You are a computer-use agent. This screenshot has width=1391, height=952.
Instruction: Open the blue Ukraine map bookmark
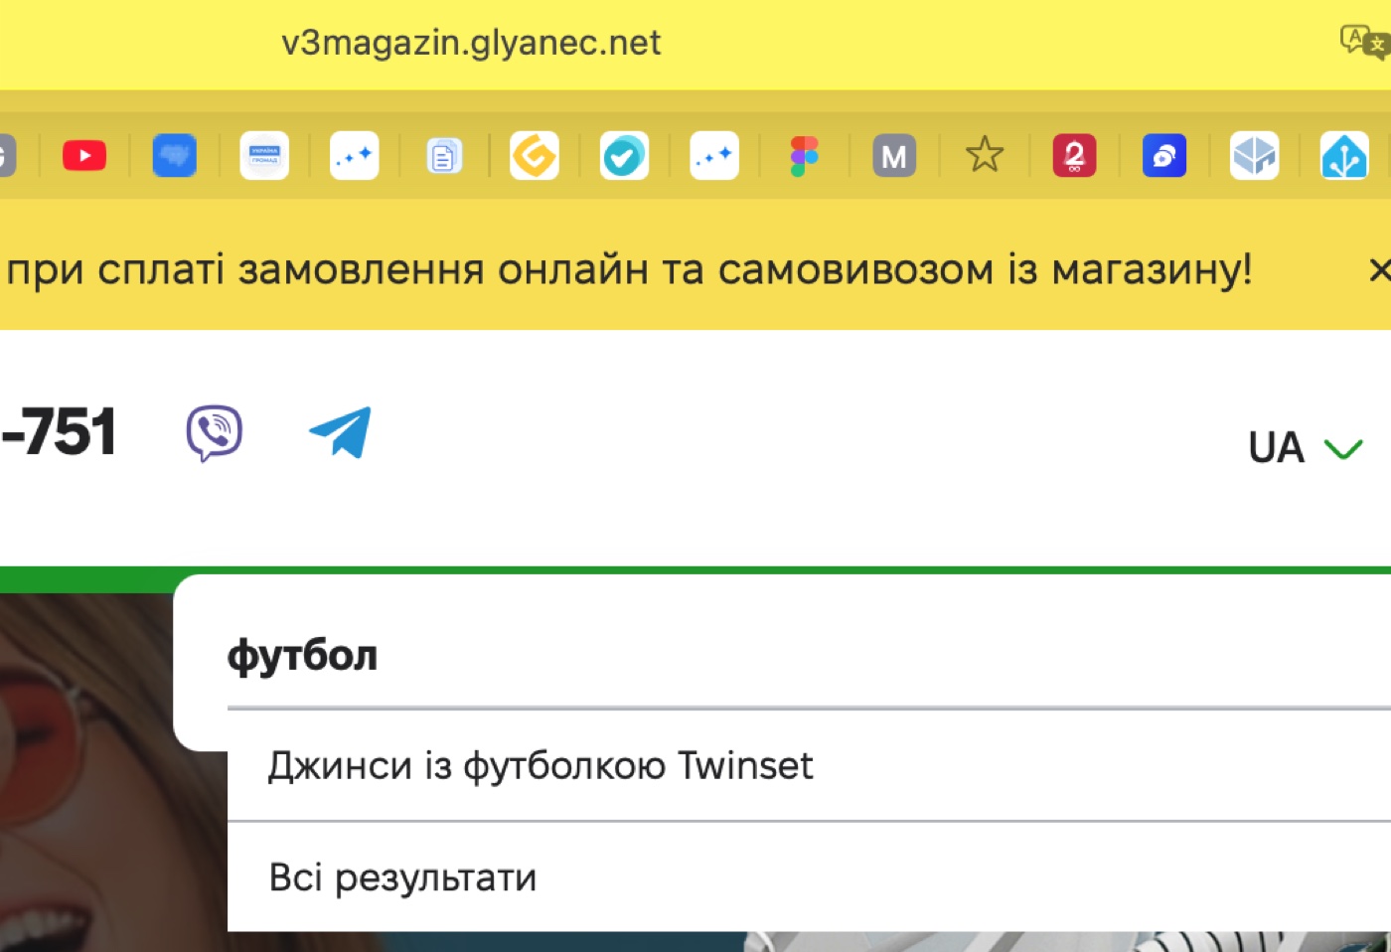pyautogui.click(x=175, y=156)
